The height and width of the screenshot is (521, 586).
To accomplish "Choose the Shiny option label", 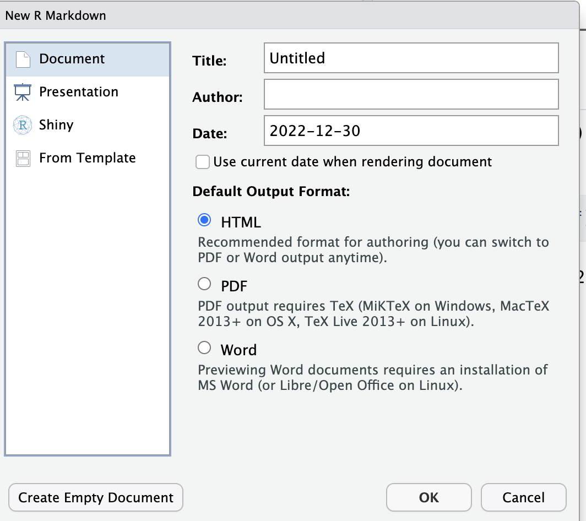I will point(56,125).
